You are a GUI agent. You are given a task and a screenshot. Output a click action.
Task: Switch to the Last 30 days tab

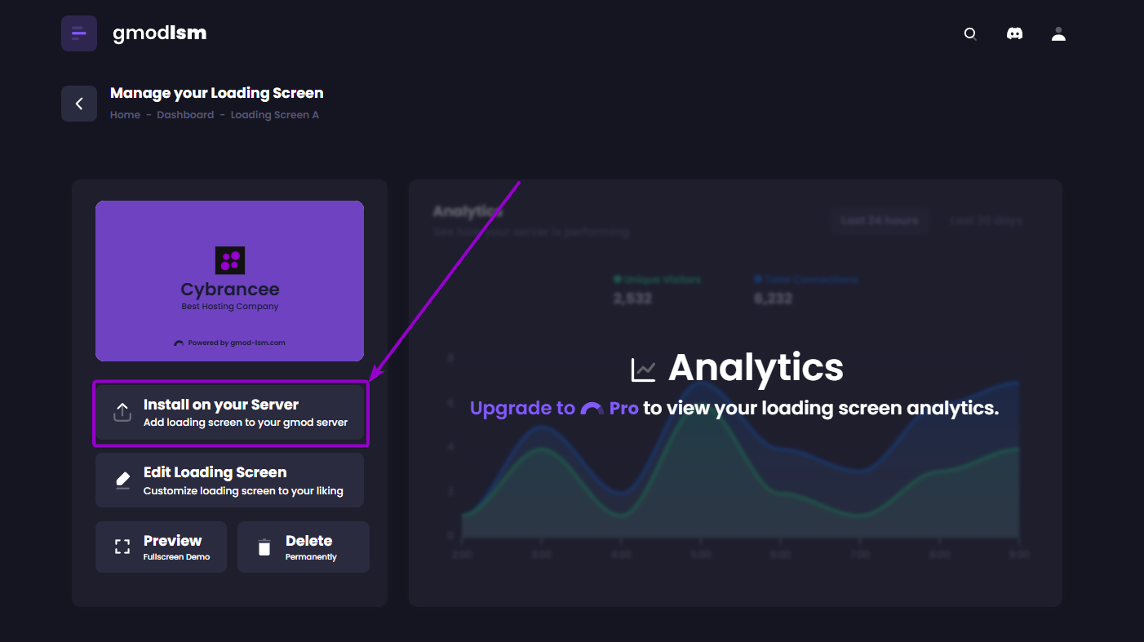(x=986, y=220)
